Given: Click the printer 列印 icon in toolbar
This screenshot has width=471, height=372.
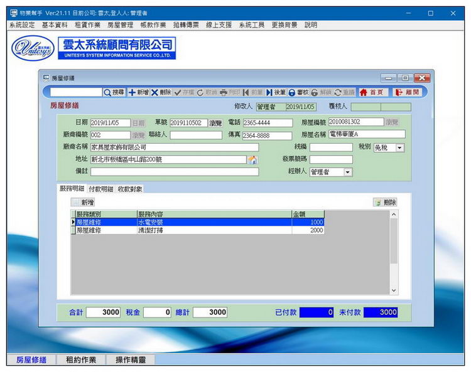Looking at the screenshot, I should coord(230,92).
